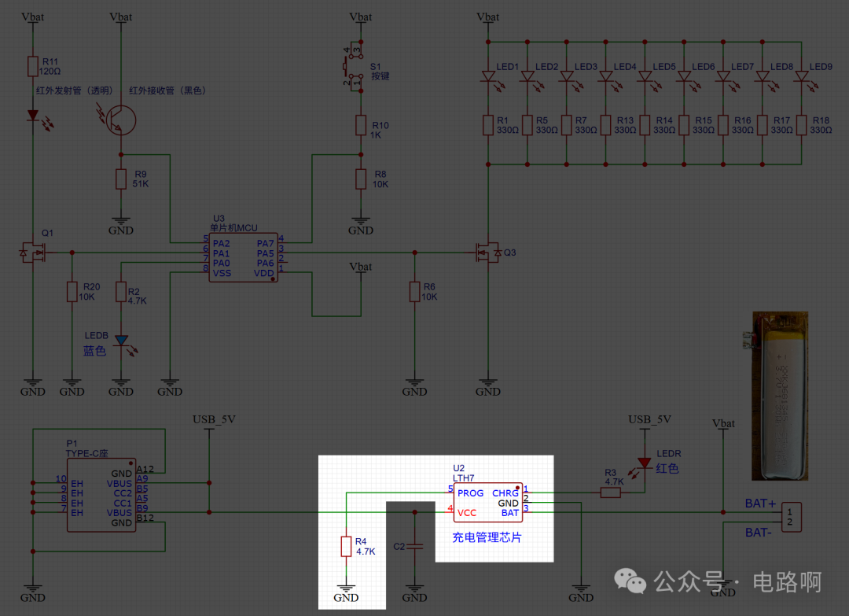The image size is (849, 616).
Task: Click capacitor C2 symbol
Action: (x=415, y=546)
